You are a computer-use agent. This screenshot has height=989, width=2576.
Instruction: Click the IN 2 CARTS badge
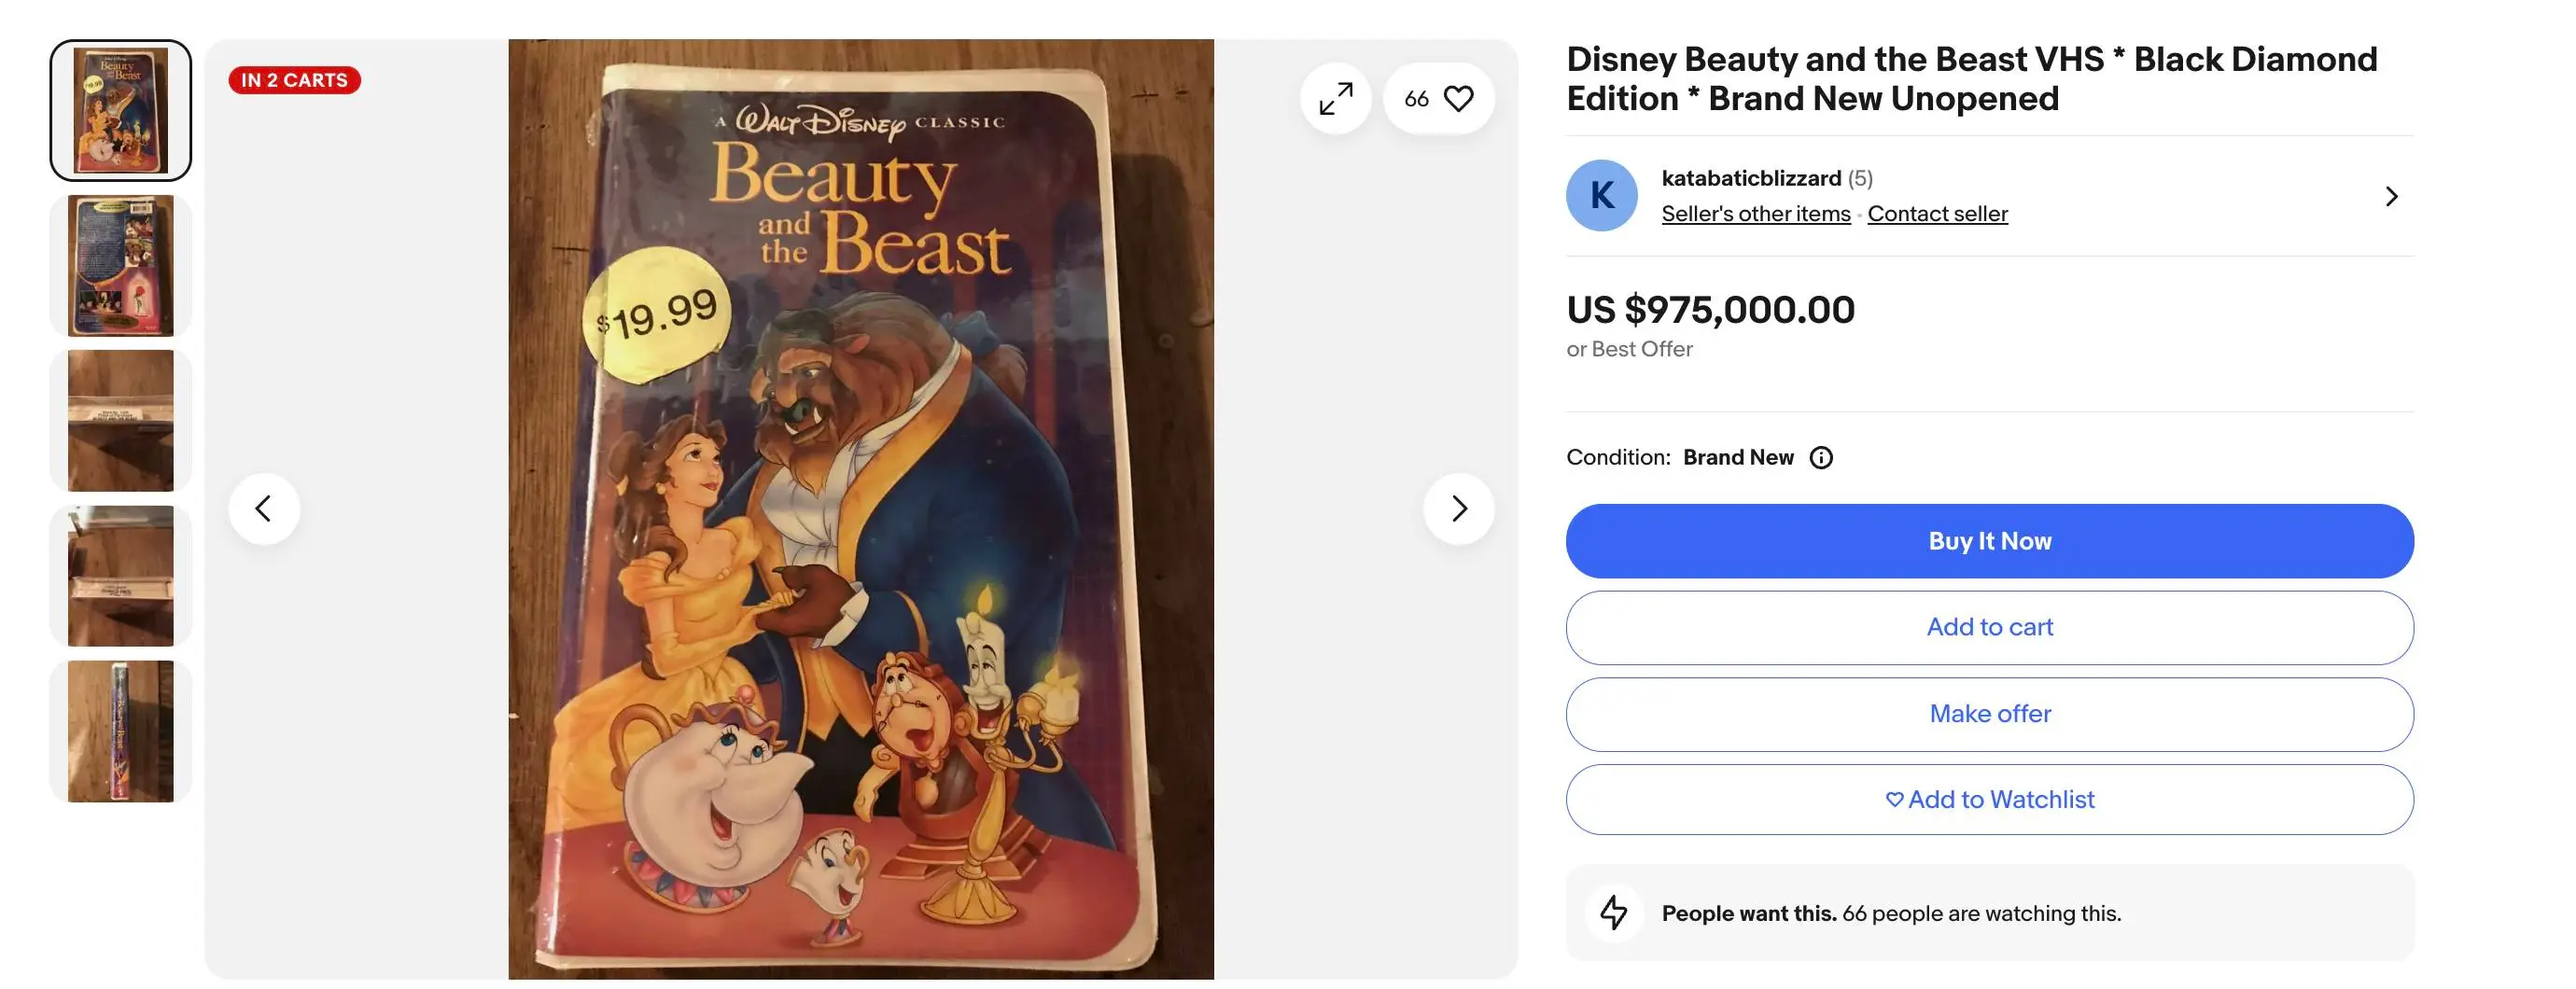tap(294, 79)
